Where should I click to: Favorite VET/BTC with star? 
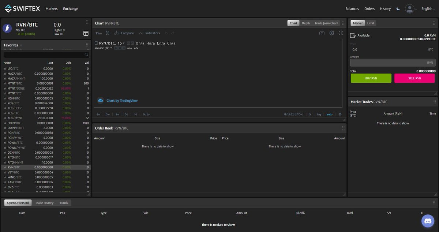tap(5, 172)
